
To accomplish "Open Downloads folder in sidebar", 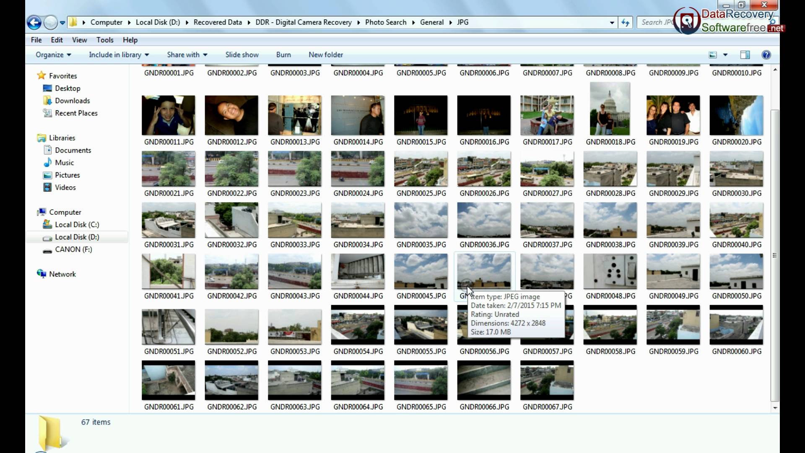I will [x=66, y=101].
